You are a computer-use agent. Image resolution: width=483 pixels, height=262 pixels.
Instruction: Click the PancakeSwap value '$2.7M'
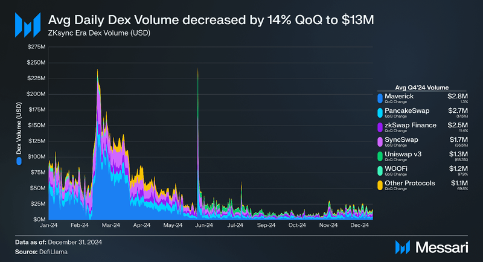[458, 110]
